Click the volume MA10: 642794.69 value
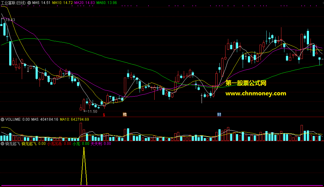The width and height of the screenshot is (324, 187). point(74,119)
